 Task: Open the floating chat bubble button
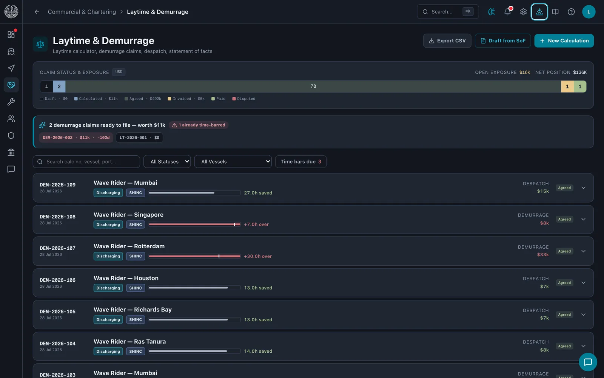tap(588, 362)
